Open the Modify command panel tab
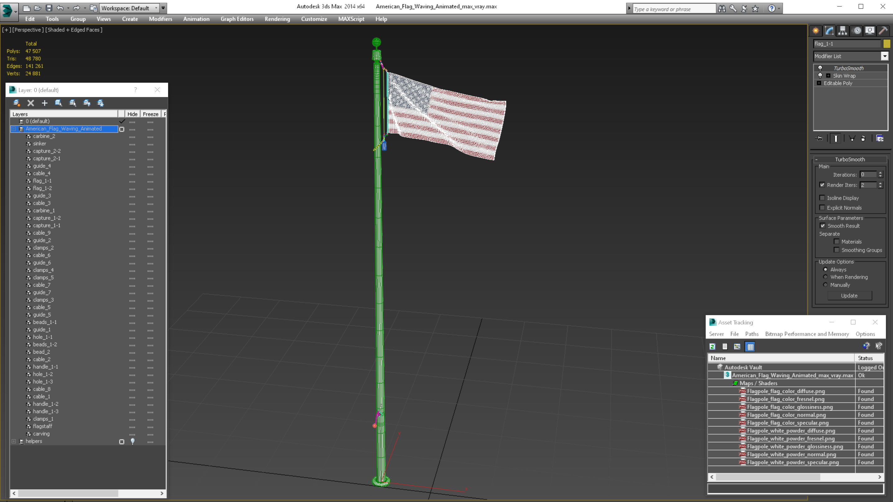Image resolution: width=893 pixels, height=502 pixels. coord(829,31)
